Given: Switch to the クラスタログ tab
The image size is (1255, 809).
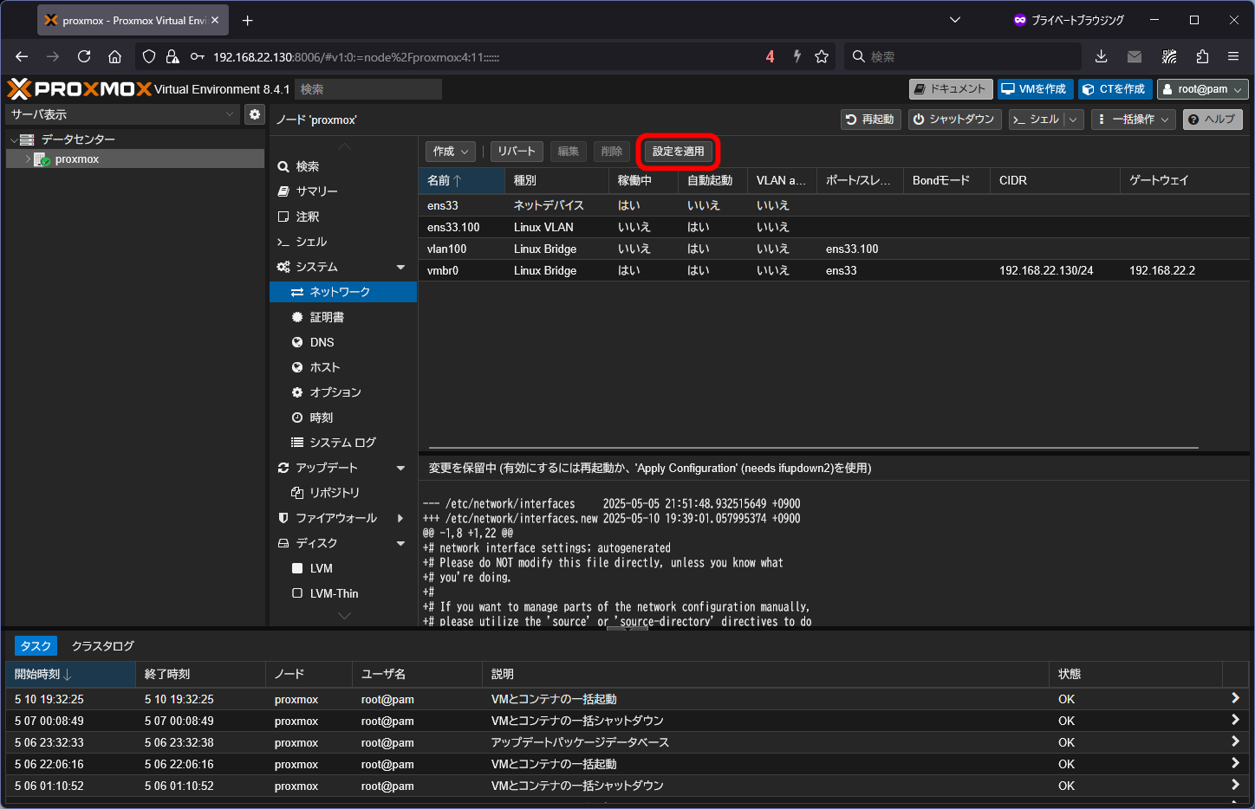Looking at the screenshot, I should click(x=103, y=646).
